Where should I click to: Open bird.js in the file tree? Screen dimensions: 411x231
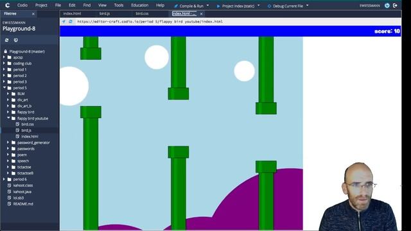click(26, 130)
